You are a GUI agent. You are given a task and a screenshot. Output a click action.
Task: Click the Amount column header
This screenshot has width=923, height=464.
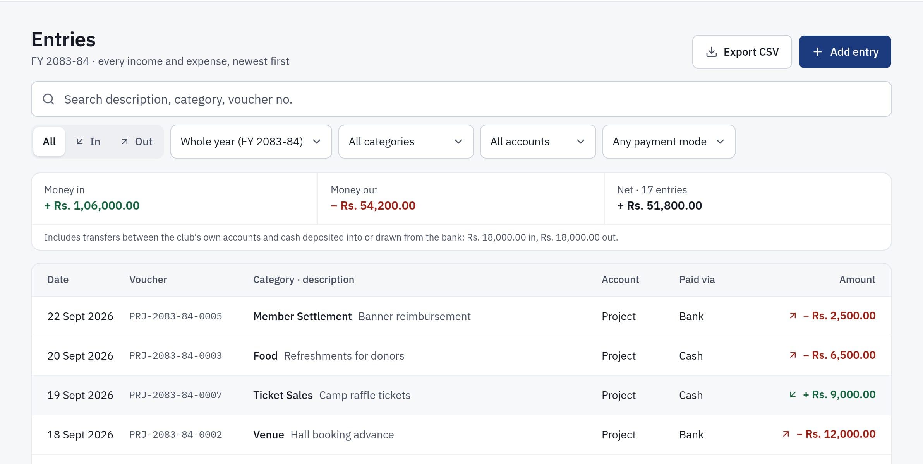(x=857, y=280)
